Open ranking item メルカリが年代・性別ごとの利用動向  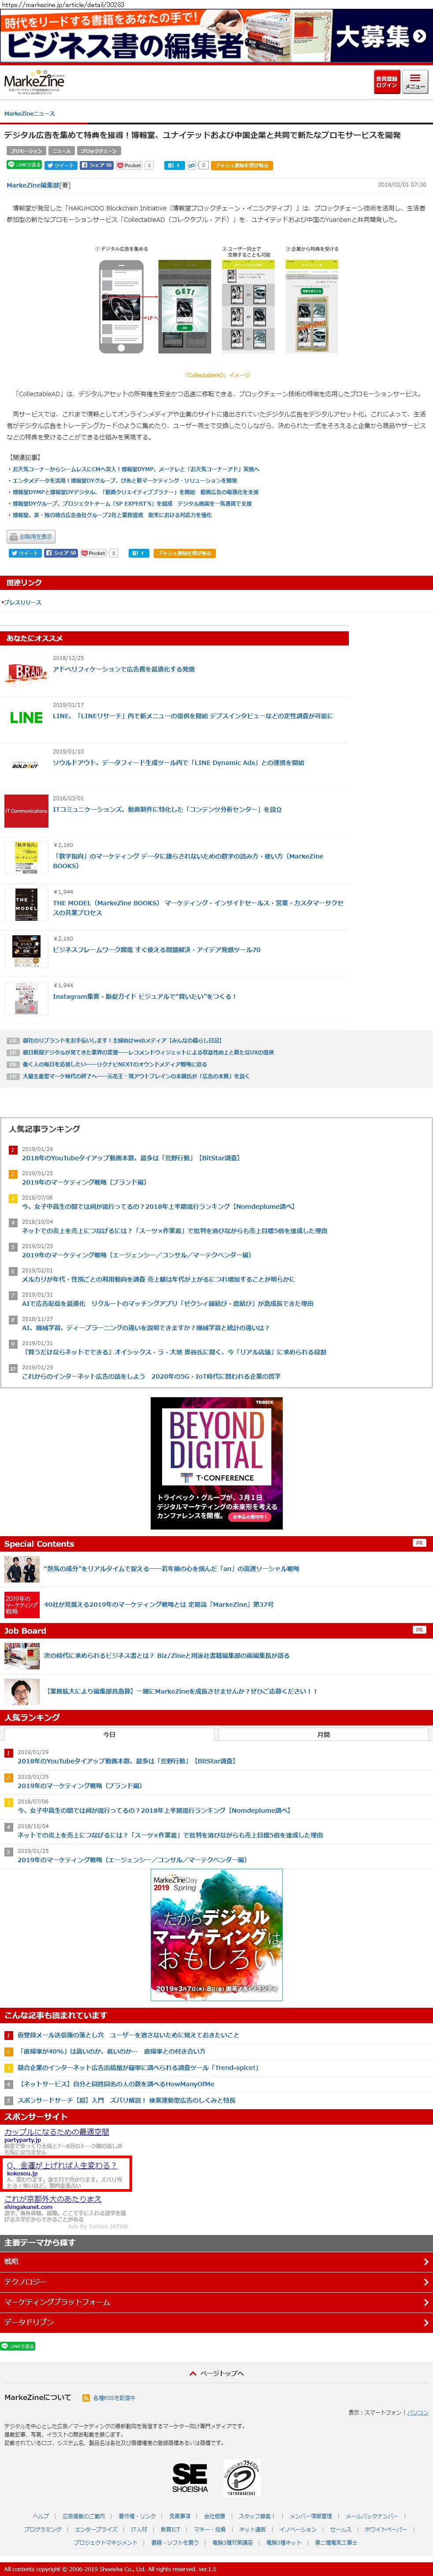159,1279
